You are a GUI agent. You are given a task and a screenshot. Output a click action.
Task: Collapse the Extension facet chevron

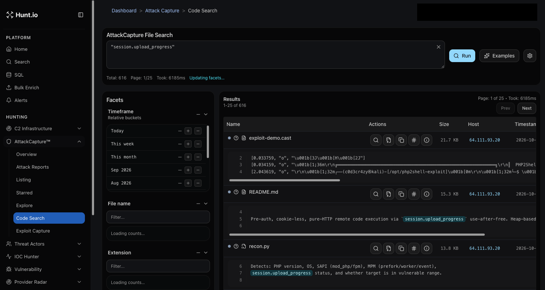pyautogui.click(x=206, y=253)
